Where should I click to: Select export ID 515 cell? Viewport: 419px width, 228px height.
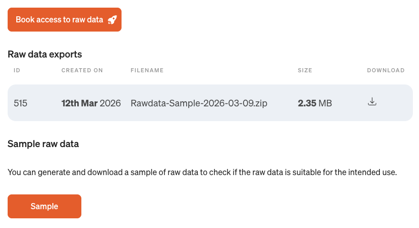pos(20,103)
